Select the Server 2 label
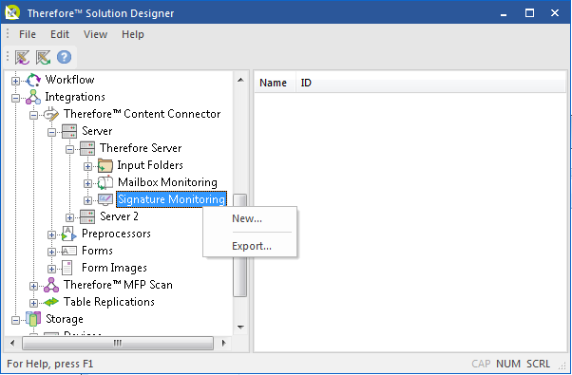 pyautogui.click(x=120, y=216)
